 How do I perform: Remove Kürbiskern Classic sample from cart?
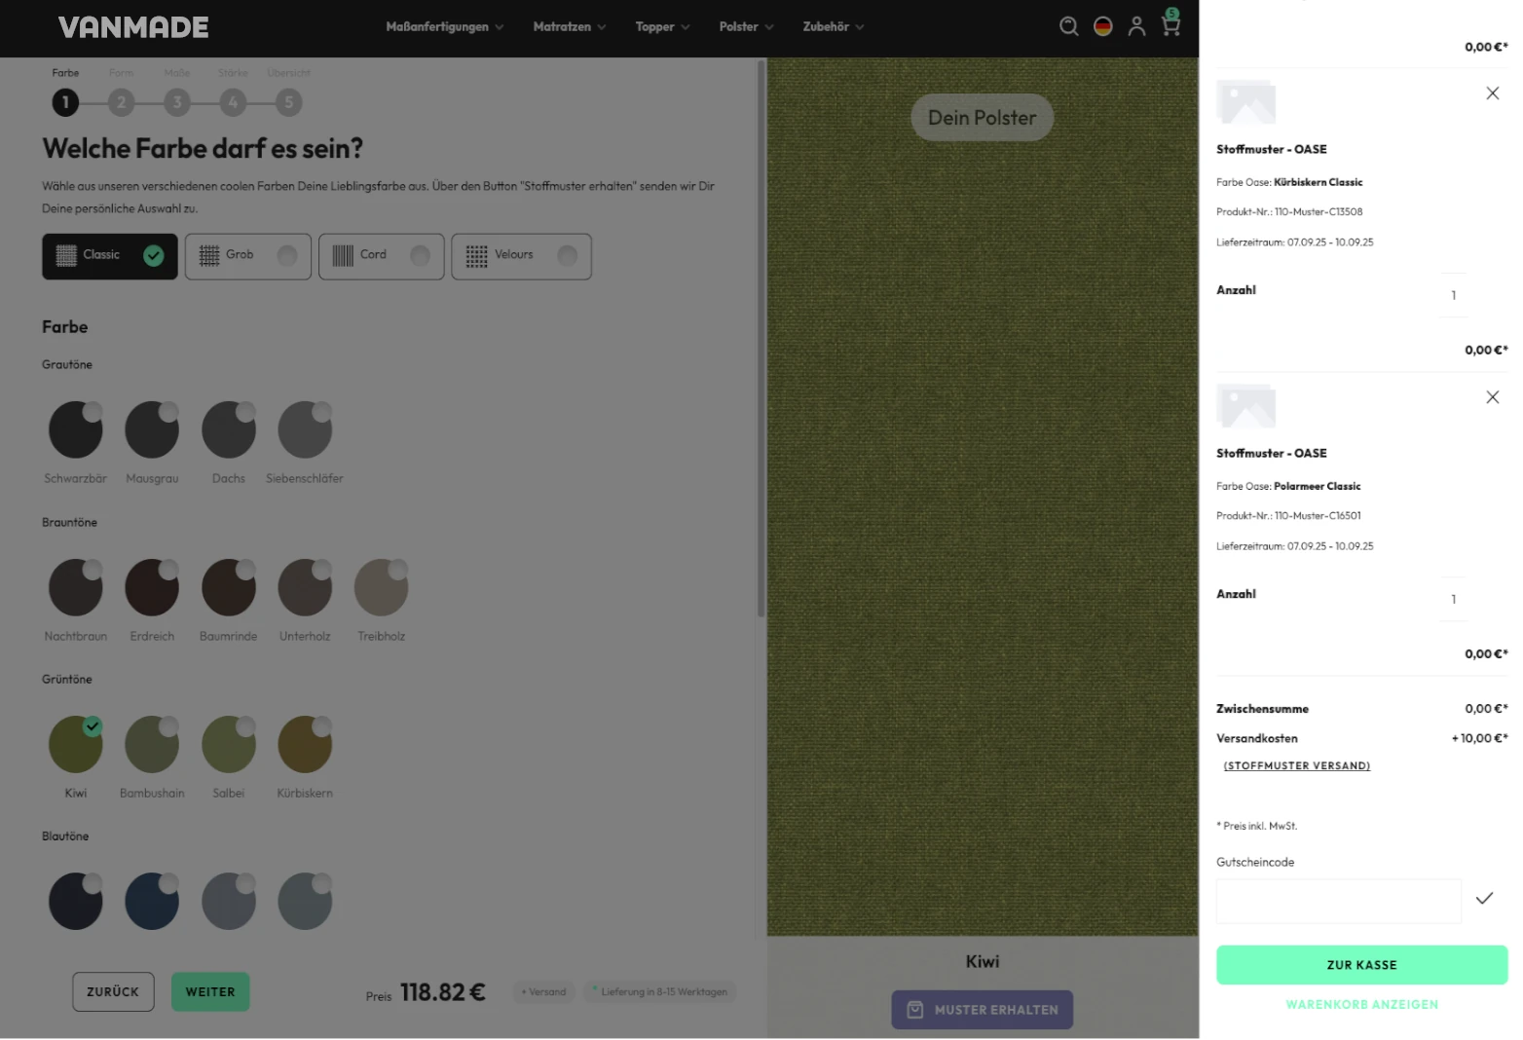[x=1492, y=93]
